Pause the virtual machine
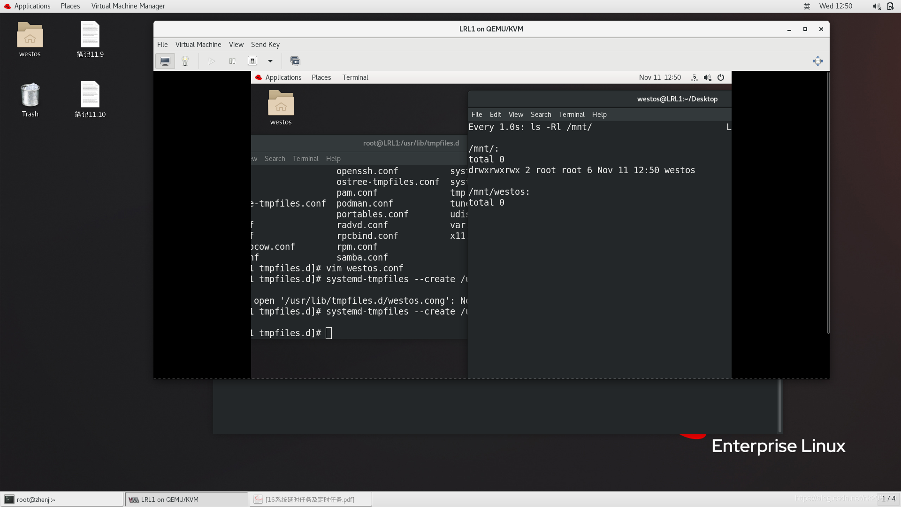The height and width of the screenshot is (507, 901). pyautogui.click(x=232, y=61)
